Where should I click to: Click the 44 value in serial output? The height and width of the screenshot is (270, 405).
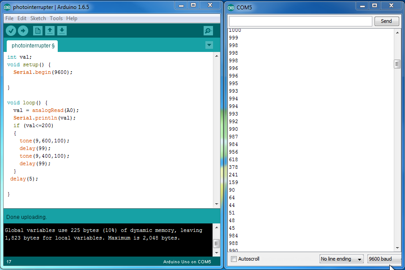232,205
